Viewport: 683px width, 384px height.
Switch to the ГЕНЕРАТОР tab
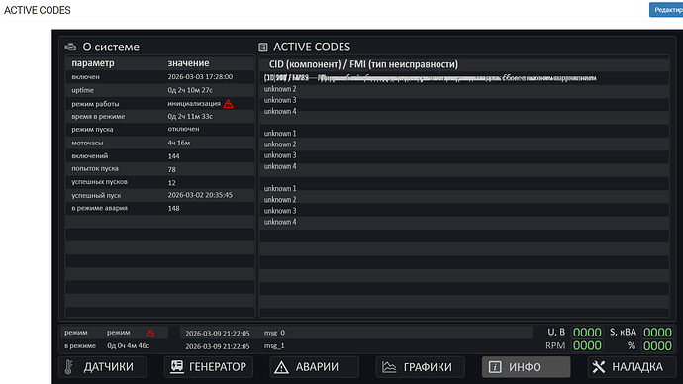(x=209, y=367)
